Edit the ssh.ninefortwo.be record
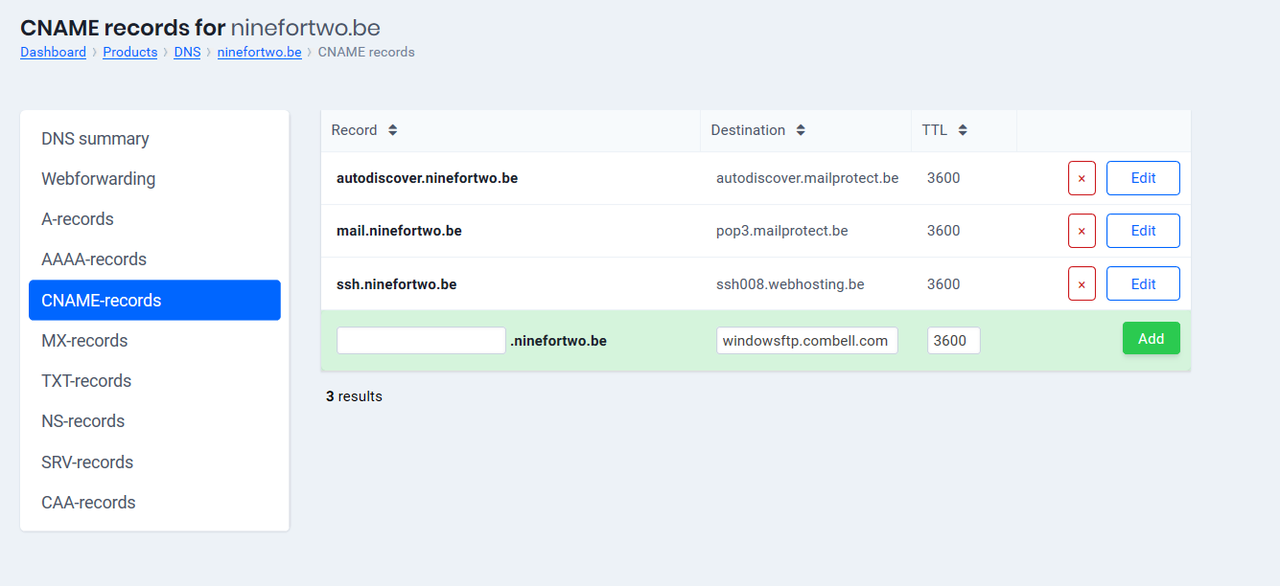The height and width of the screenshot is (586, 1280). [1143, 284]
